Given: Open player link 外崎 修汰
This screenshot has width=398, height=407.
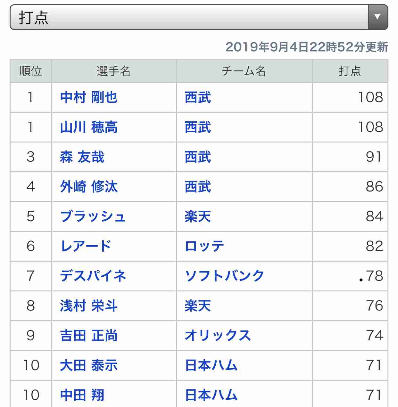Looking at the screenshot, I should [x=89, y=187].
